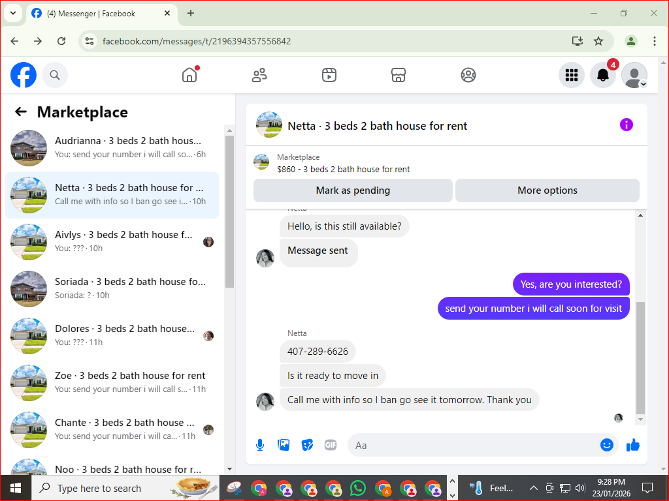
Task: Open the $860 house listing link
Action: [x=344, y=169]
